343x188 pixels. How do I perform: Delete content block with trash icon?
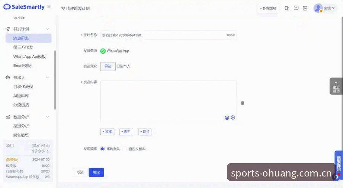pyautogui.click(x=243, y=103)
